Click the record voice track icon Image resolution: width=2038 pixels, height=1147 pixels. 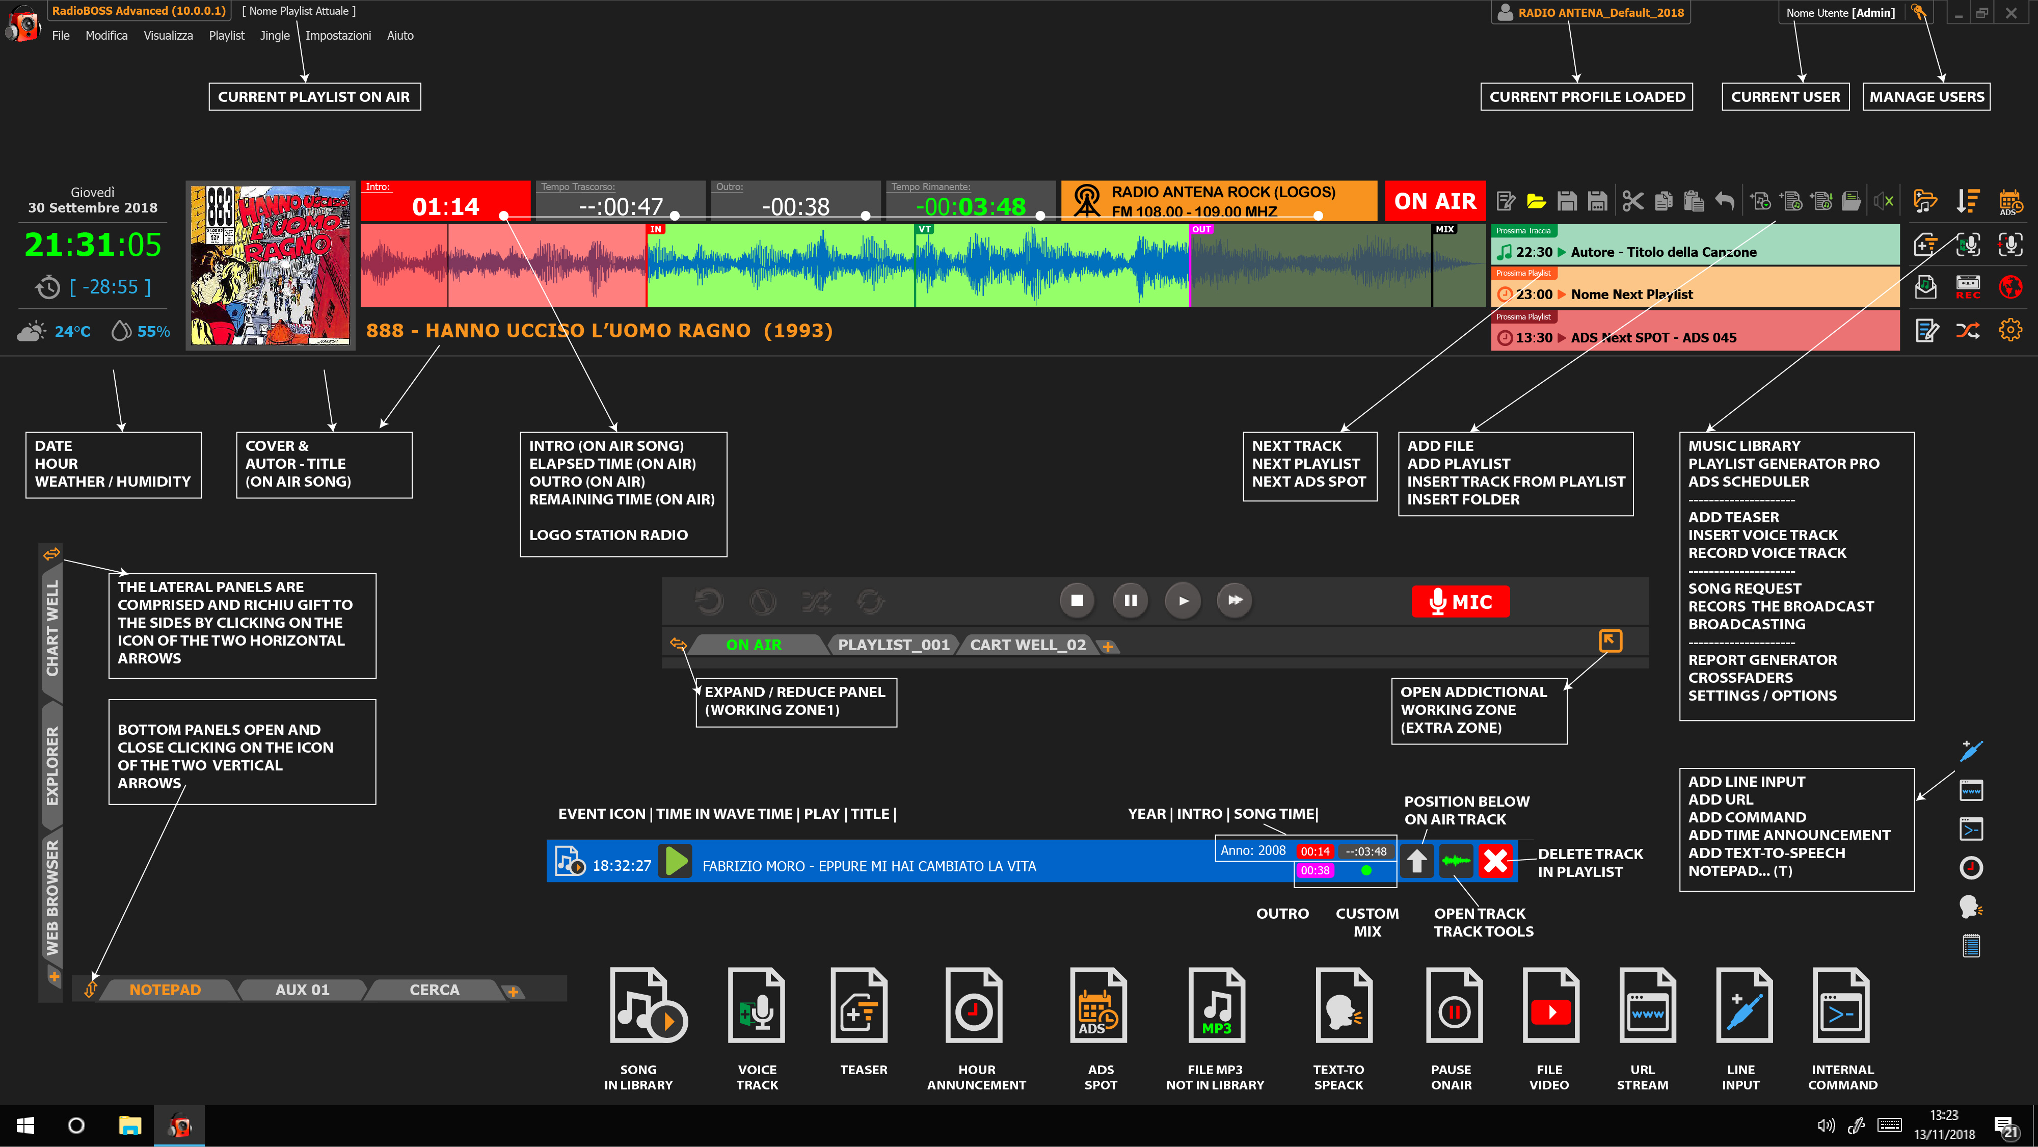tap(2010, 245)
